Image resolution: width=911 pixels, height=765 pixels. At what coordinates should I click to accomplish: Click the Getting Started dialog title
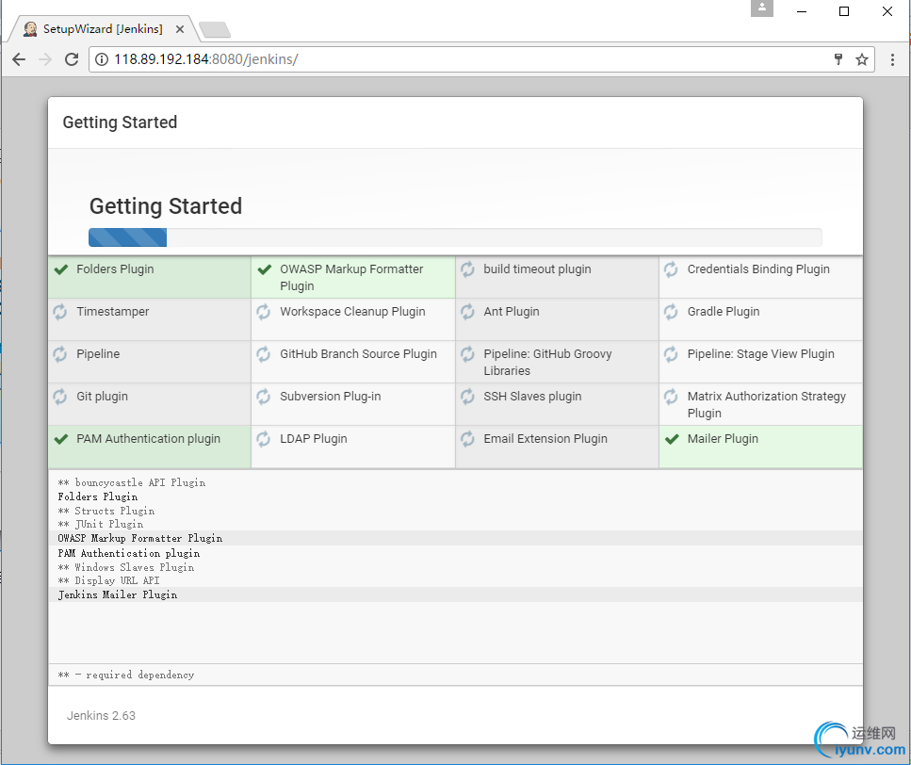(x=120, y=122)
